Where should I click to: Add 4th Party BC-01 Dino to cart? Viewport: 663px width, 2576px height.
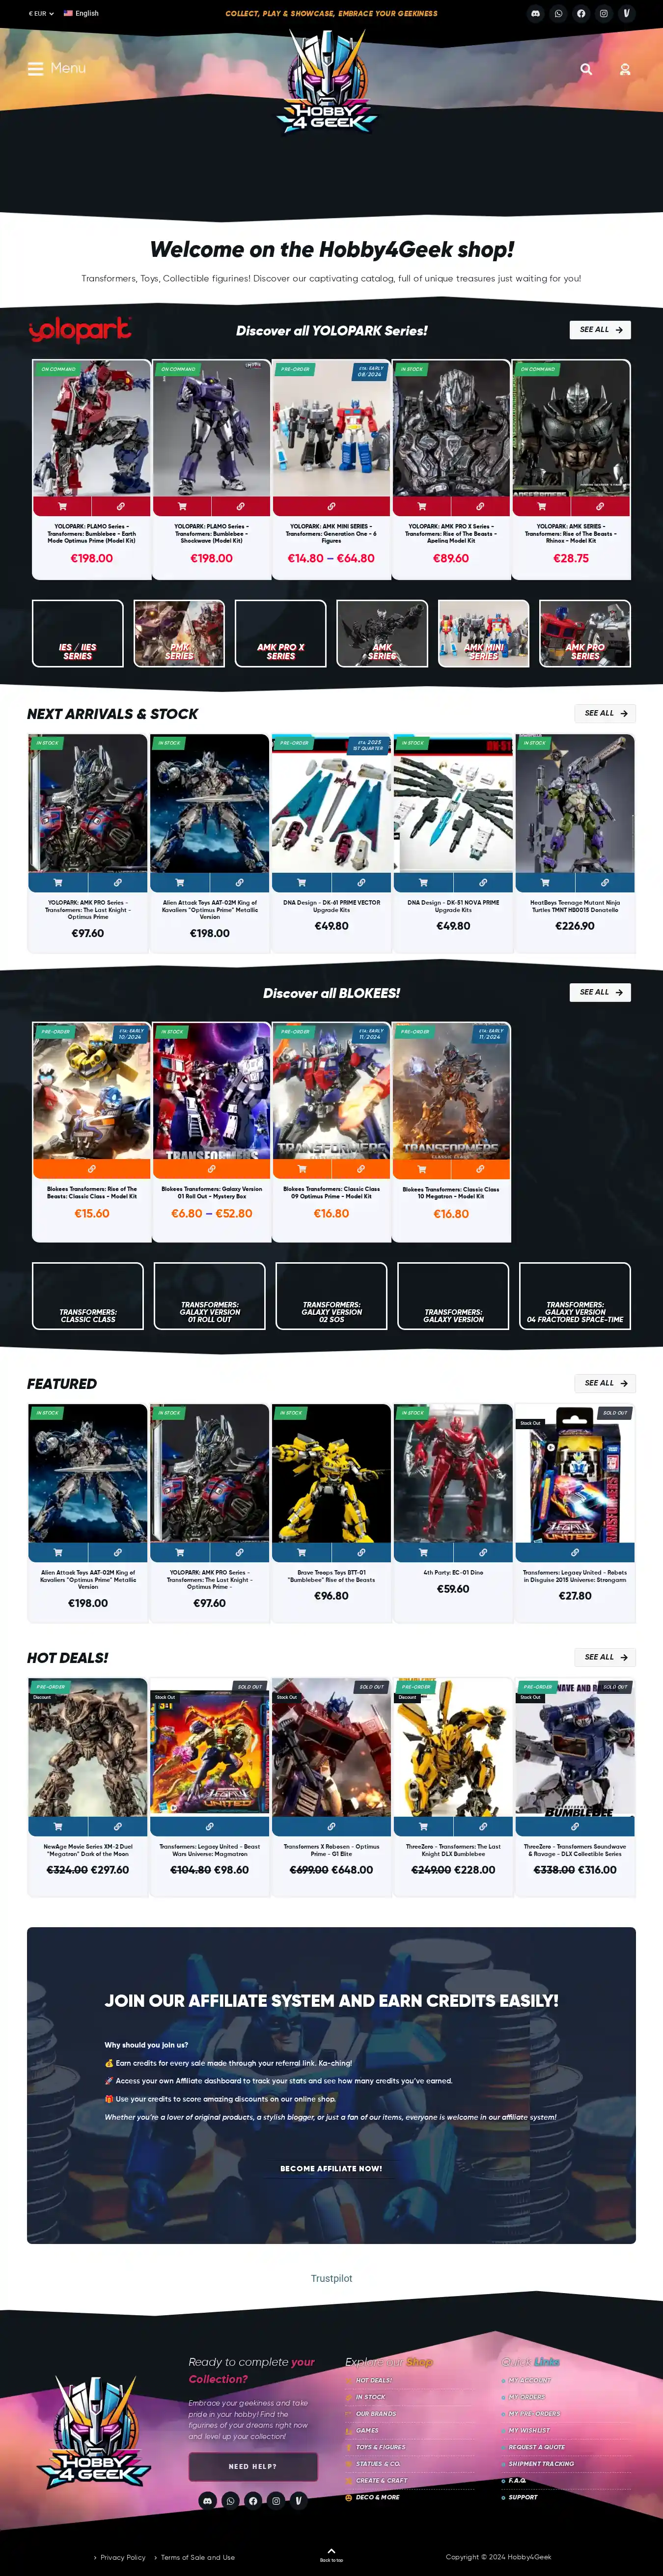click(423, 1553)
